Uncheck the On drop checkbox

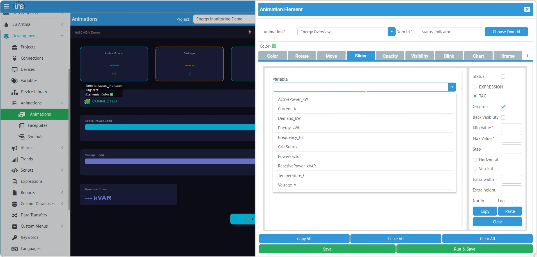click(x=504, y=107)
